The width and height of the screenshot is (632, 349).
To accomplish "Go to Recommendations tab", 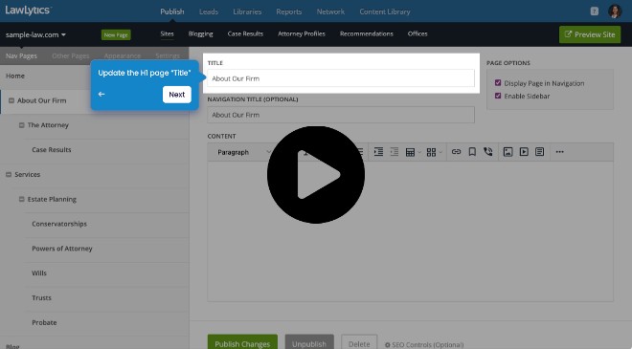I will pos(367,33).
